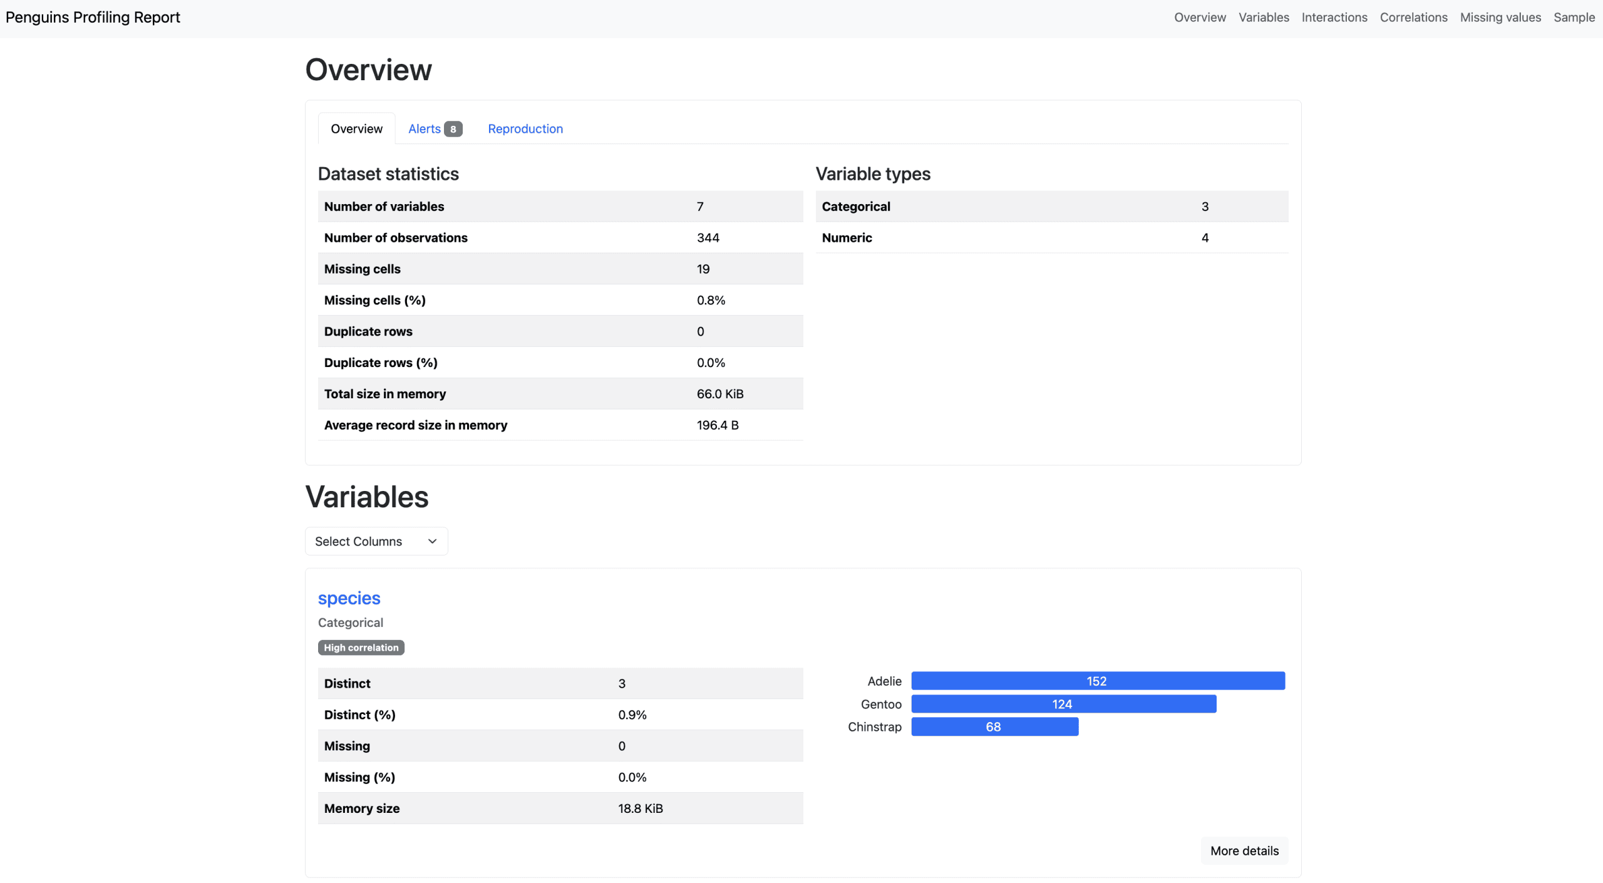Open the Reproduction tab
The width and height of the screenshot is (1603, 883).
click(x=525, y=128)
